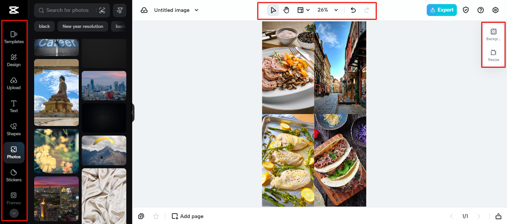Open the Resize tool

494,55
